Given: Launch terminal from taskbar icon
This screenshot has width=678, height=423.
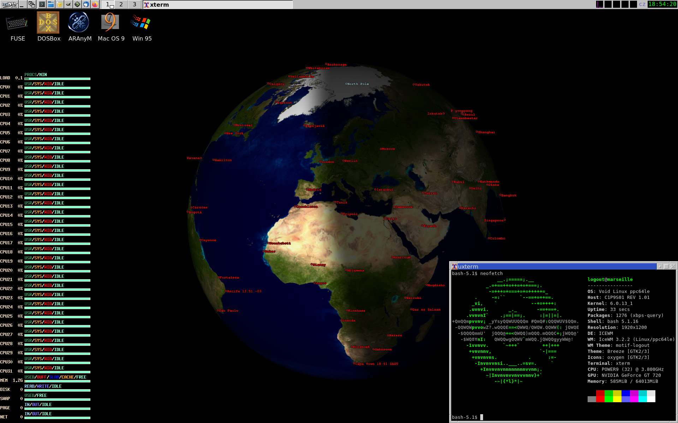Looking at the screenshot, I should pyautogui.click(x=42, y=4).
